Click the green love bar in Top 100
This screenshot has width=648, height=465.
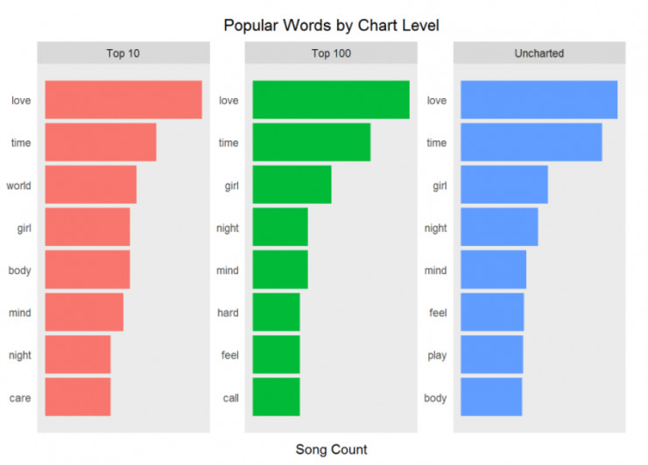(x=330, y=100)
